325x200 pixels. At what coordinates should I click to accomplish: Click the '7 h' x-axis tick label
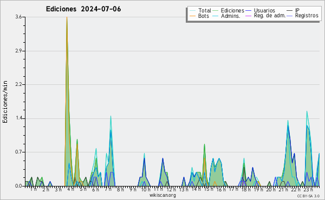[108, 189]
